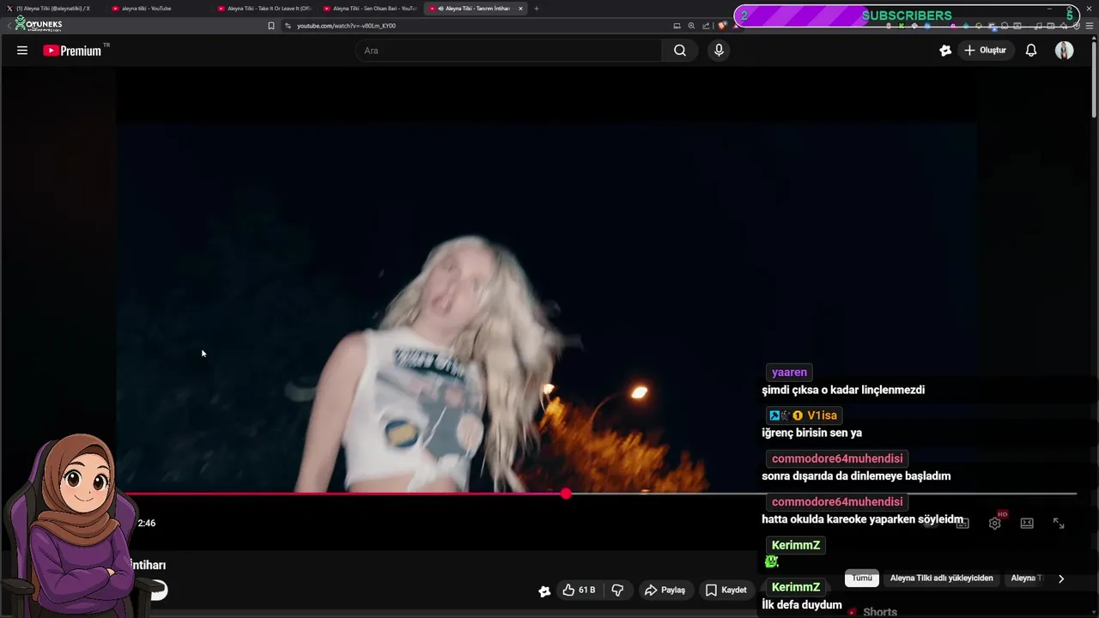Viewport: 1099px width, 618px height.
Task: Click the search magnifier button
Action: point(680,51)
